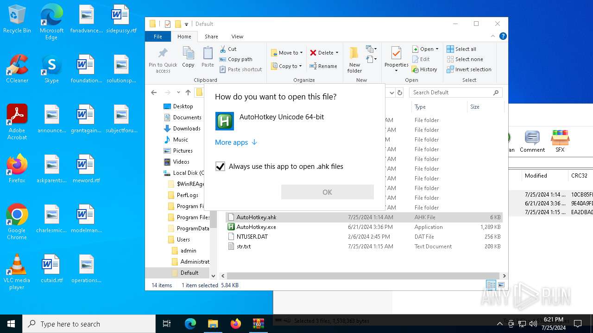Uncheck Always use this app checkbox
This screenshot has width=593, height=333.
221,166
